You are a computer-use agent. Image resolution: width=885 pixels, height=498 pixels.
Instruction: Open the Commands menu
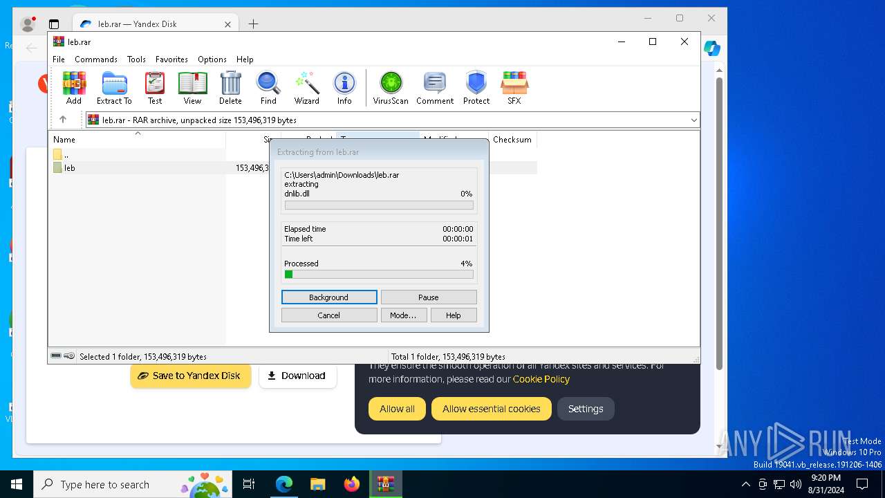pyautogui.click(x=96, y=59)
